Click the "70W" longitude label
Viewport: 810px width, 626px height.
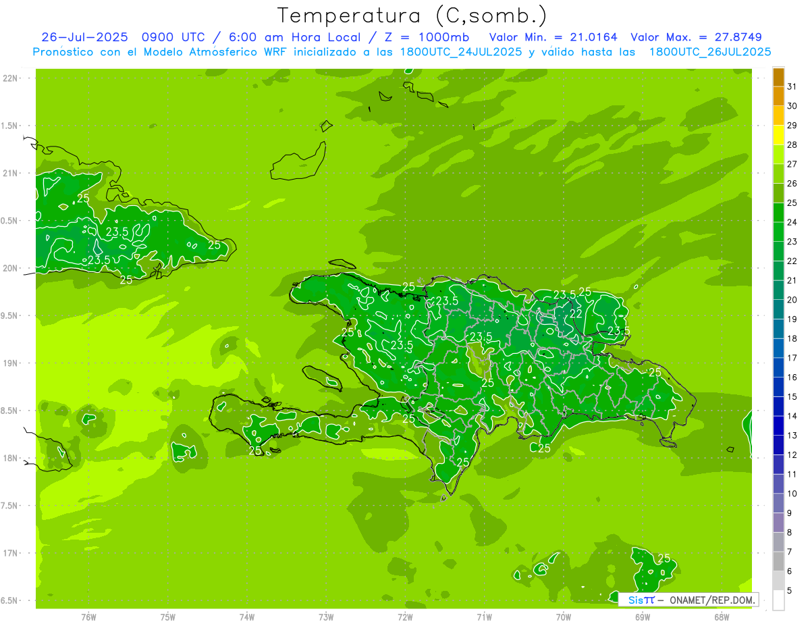[564, 617]
